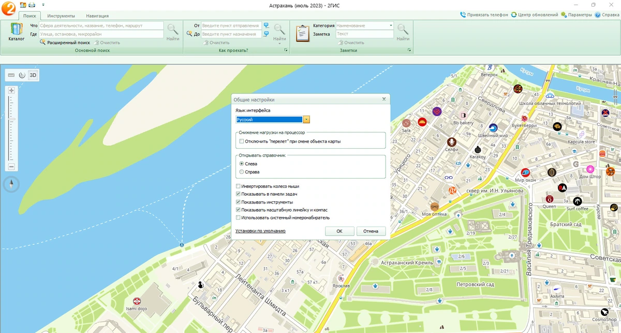Pick destination point on map icon beside До

point(266,34)
